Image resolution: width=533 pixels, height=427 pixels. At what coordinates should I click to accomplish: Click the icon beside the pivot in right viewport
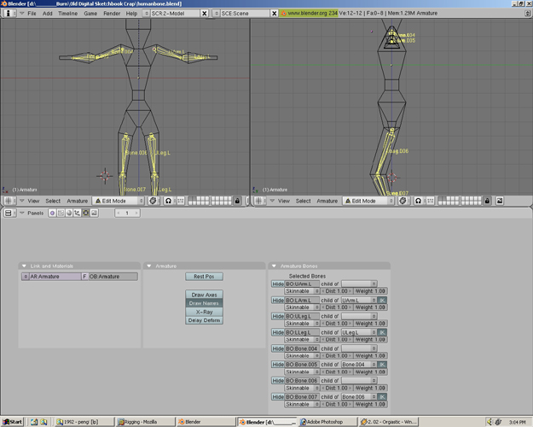coord(431,201)
